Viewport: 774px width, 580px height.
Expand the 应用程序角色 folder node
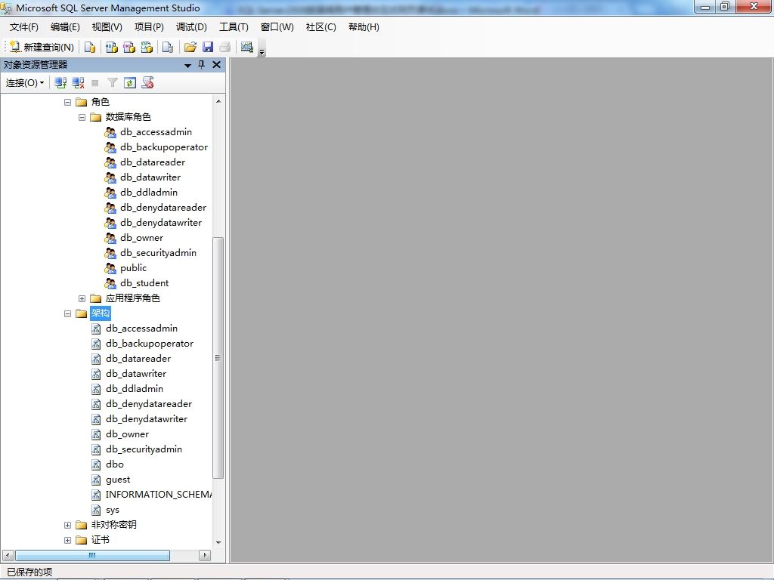coord(82,298)
